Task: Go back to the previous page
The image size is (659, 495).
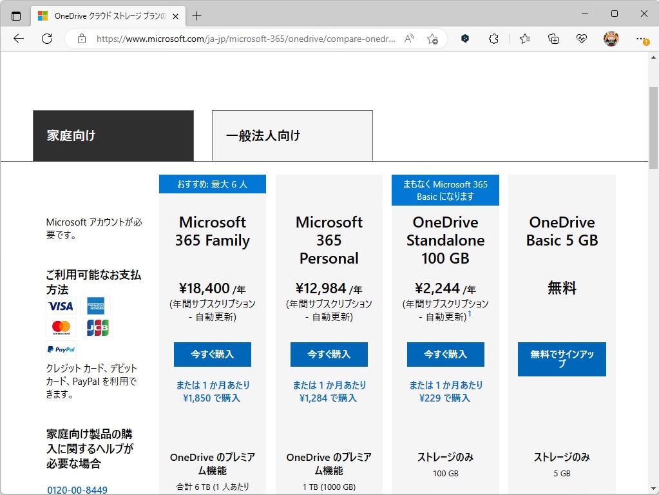Action: coord(18,39)
